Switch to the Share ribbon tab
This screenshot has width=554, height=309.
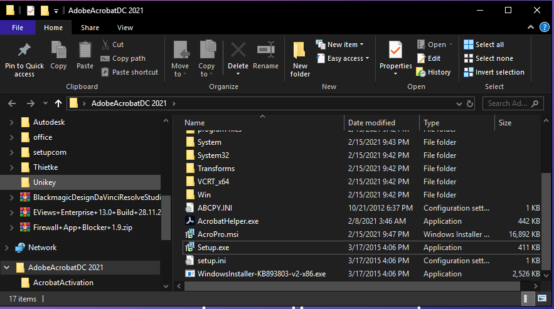tap(90, 28)
